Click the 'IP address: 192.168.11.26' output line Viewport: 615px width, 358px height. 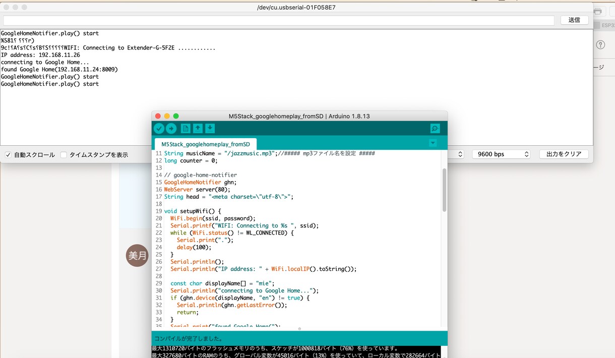pos(40,55)
